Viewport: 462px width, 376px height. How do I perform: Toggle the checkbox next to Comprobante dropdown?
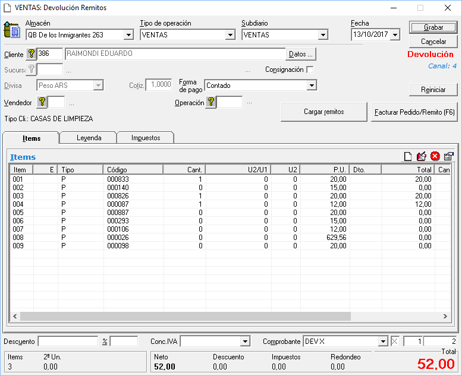395,341
